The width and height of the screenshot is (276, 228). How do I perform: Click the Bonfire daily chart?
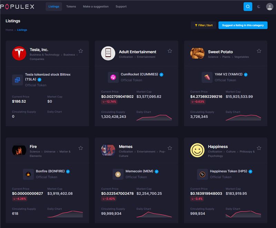pyautogui.click(x=65, y=214)
